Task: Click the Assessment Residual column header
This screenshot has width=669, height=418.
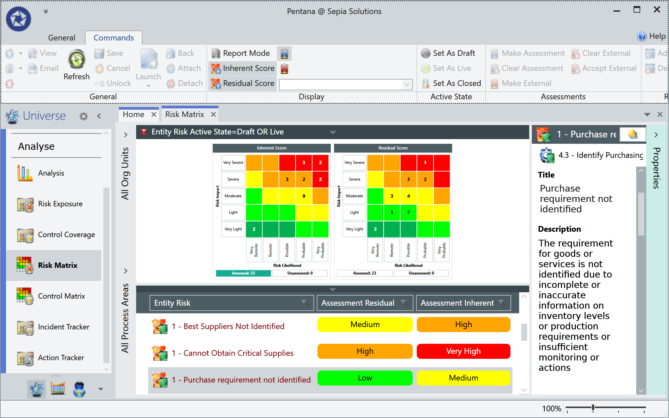Action: [x=358, y=303]
